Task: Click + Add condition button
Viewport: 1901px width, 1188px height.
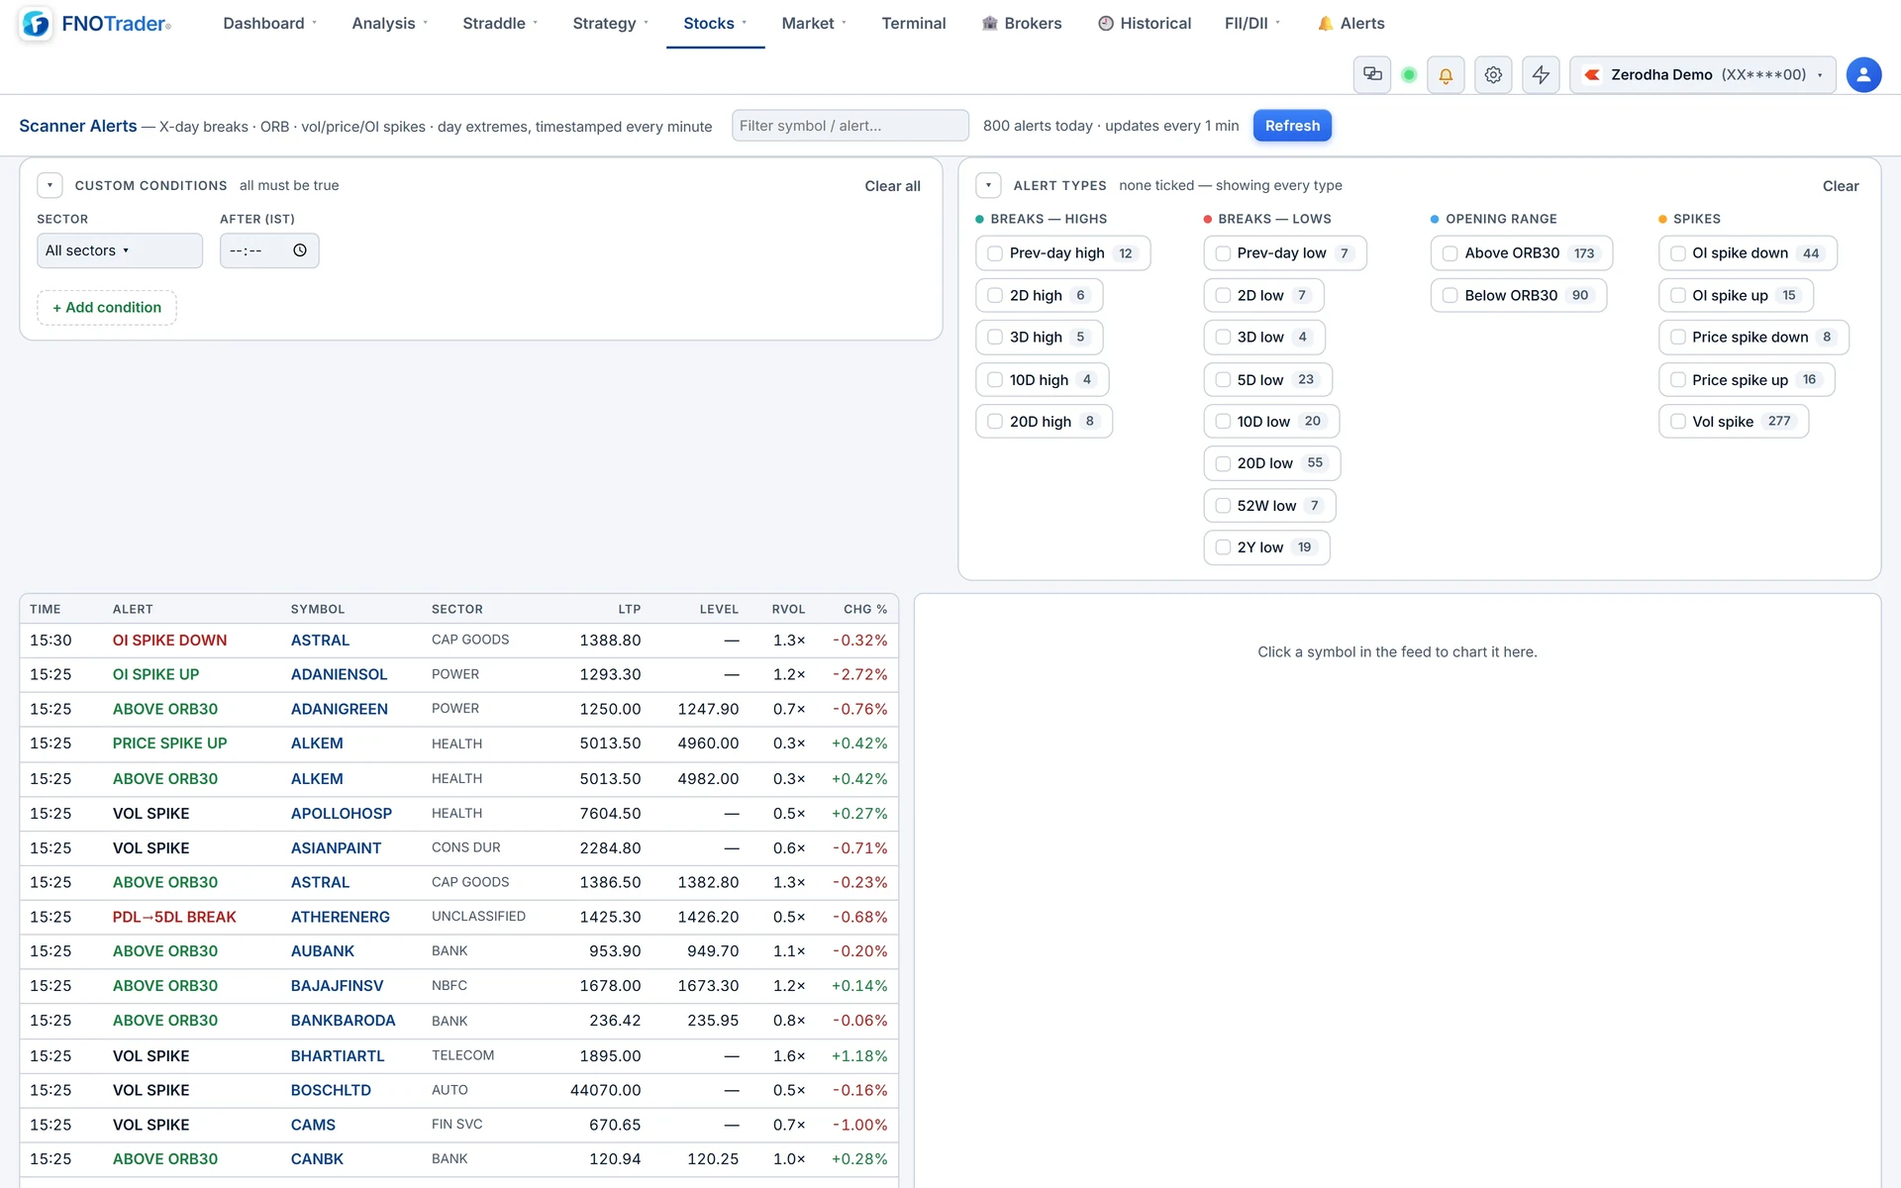Action: (x=107, y=308)
